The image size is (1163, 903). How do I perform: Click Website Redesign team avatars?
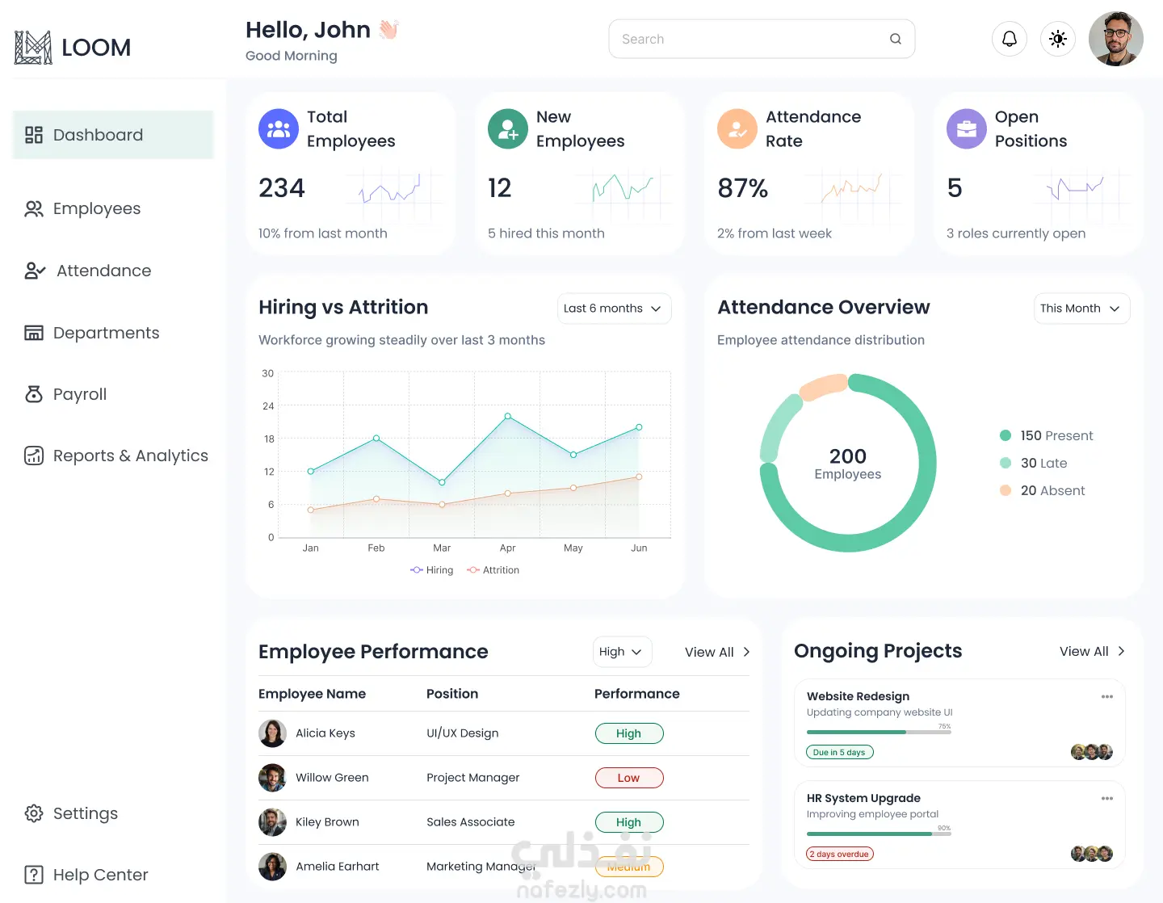pyautogui.click(x=1092, y=752)
